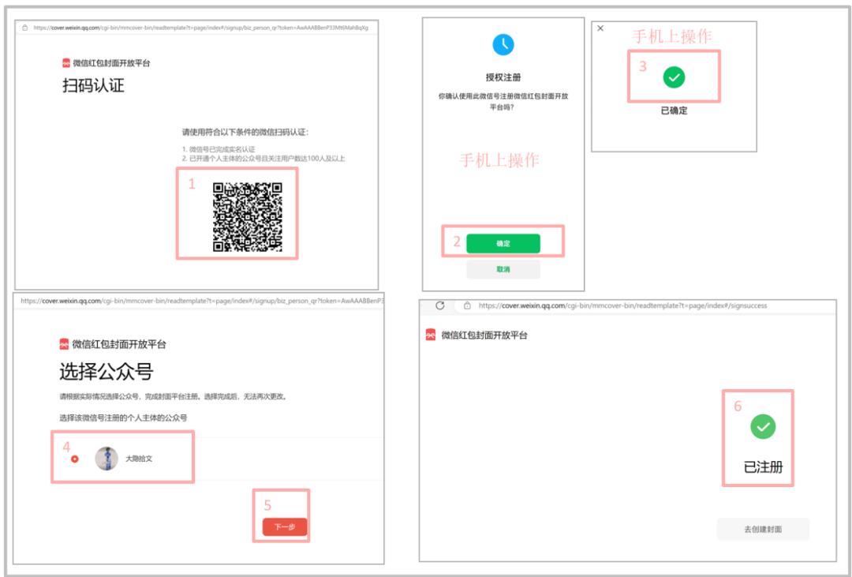Select the address bar URL of the 扫码认证 page
852x577 pixels.
[x=200, y=28]
